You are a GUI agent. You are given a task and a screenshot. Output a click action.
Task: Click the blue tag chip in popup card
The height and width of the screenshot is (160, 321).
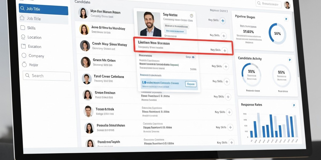pyautogui.click(x=175, y=31)
